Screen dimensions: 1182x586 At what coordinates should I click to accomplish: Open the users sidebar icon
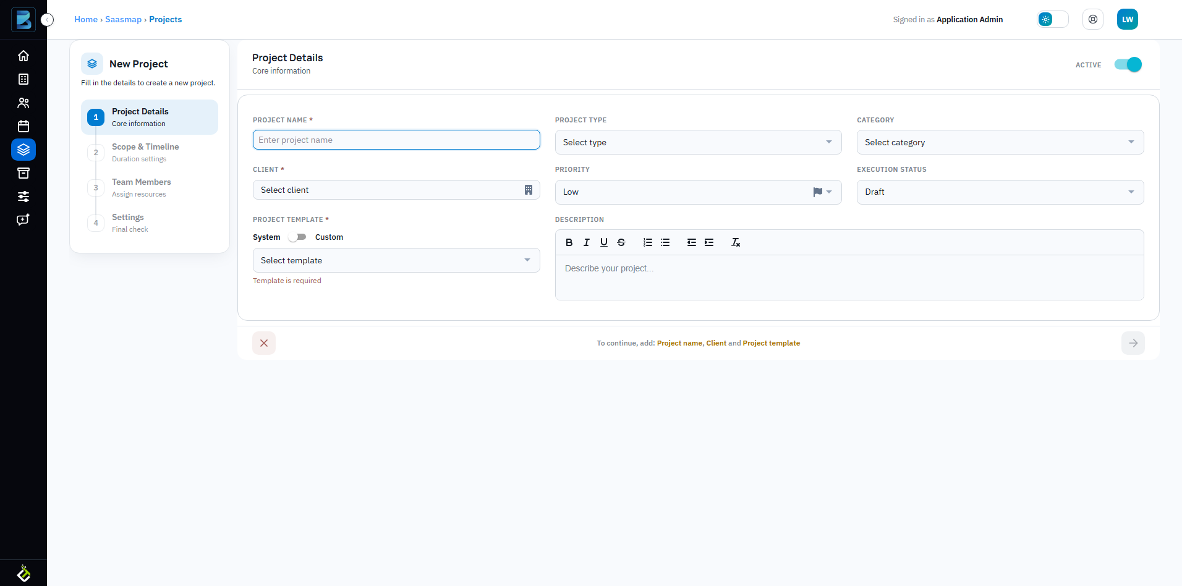(x=23, y=103)
